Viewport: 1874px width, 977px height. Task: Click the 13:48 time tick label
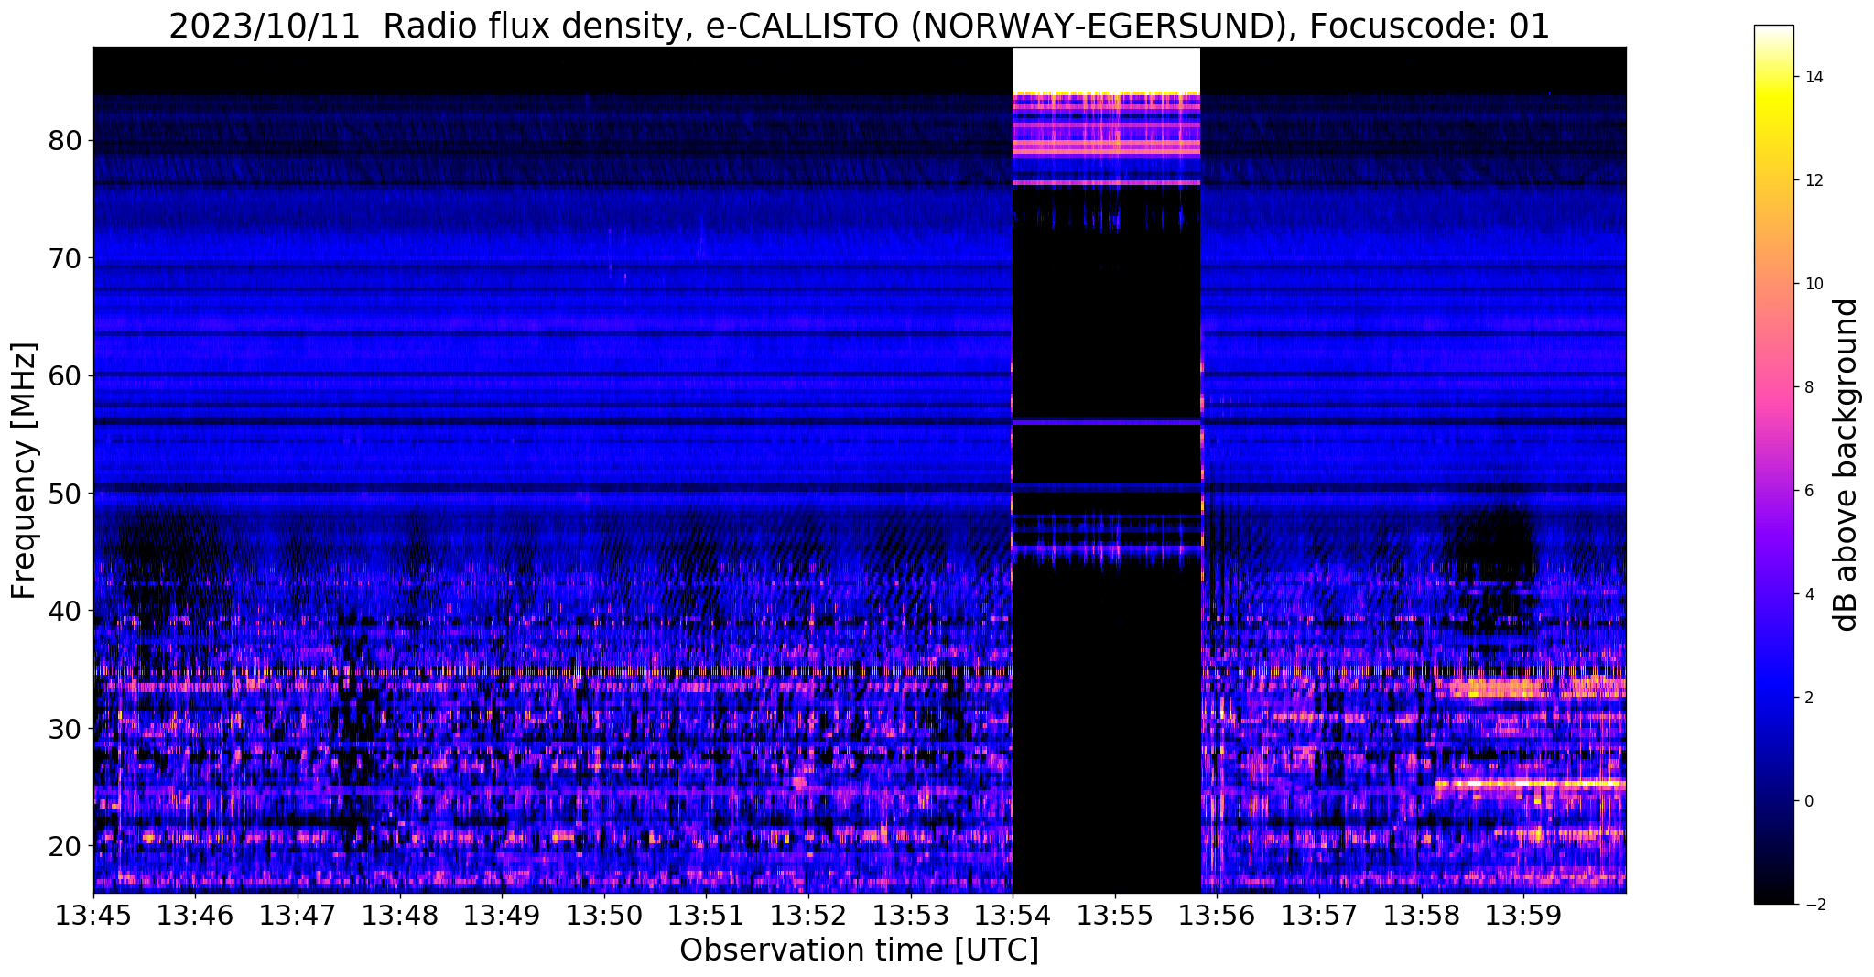[x=399, y=916]
